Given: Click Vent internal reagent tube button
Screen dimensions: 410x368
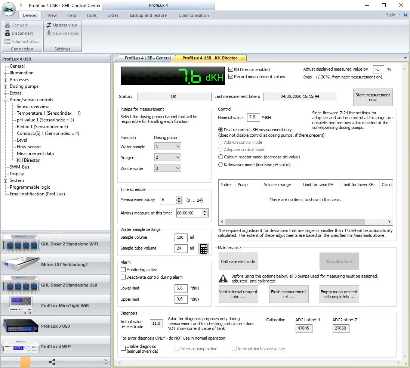Looking at the screenshot, I should pos(238,294).
